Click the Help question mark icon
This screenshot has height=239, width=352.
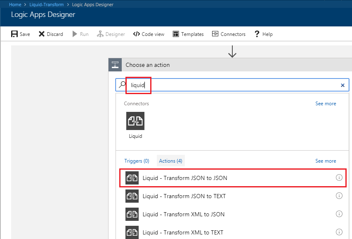[x=257, y=34]
